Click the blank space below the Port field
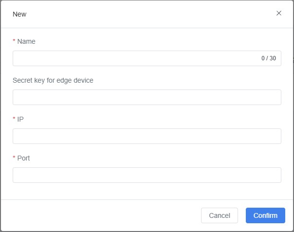This screenshot has width=294, height=232. (x=146, y=191)
